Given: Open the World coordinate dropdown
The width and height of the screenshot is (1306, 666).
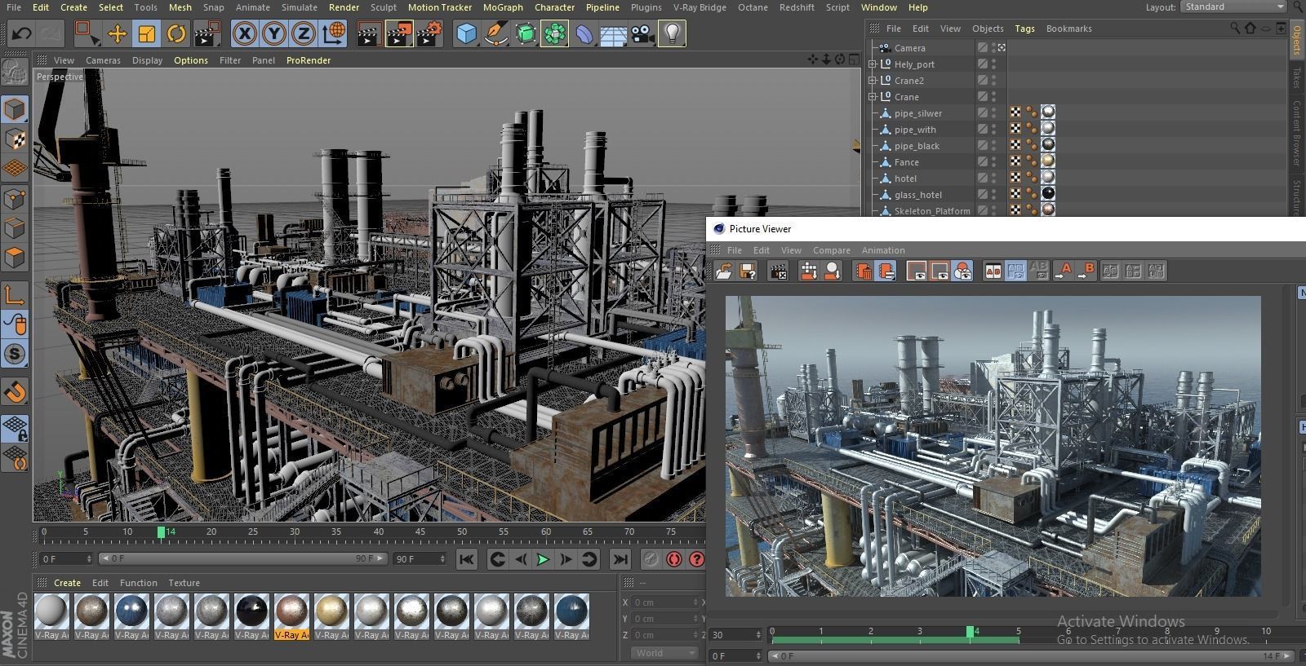Looking at the screenshot, I should pos(664,653).
